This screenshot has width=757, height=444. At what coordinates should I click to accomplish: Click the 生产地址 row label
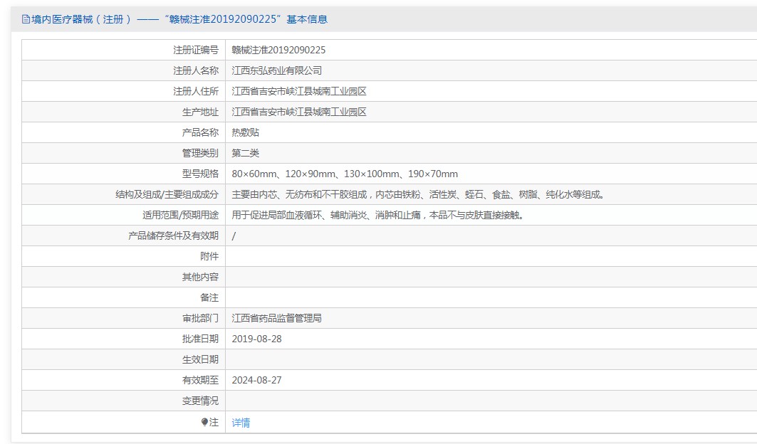200,112
